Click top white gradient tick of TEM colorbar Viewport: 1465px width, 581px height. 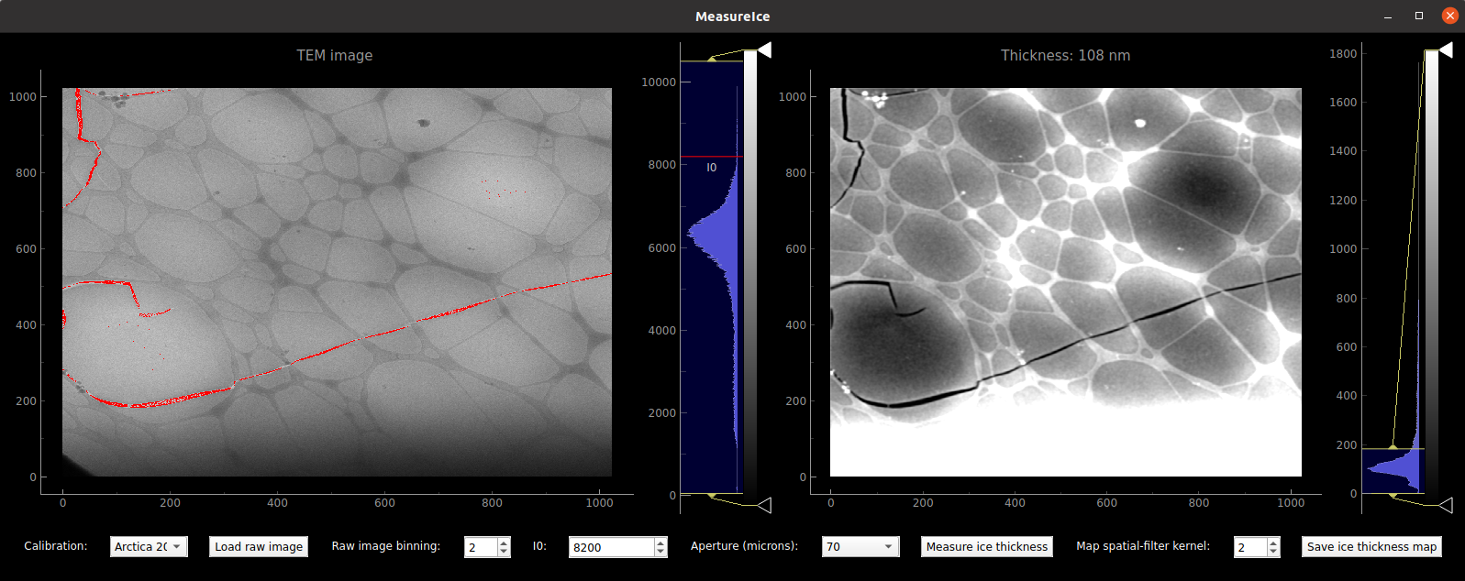coord(764,49)
